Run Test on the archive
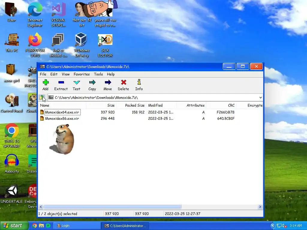This screenshot has width=307, height=230. click(76, 85)
